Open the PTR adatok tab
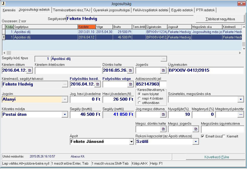Image resolution: width=247 pixels, height=169 pixels. pos(205,10)
